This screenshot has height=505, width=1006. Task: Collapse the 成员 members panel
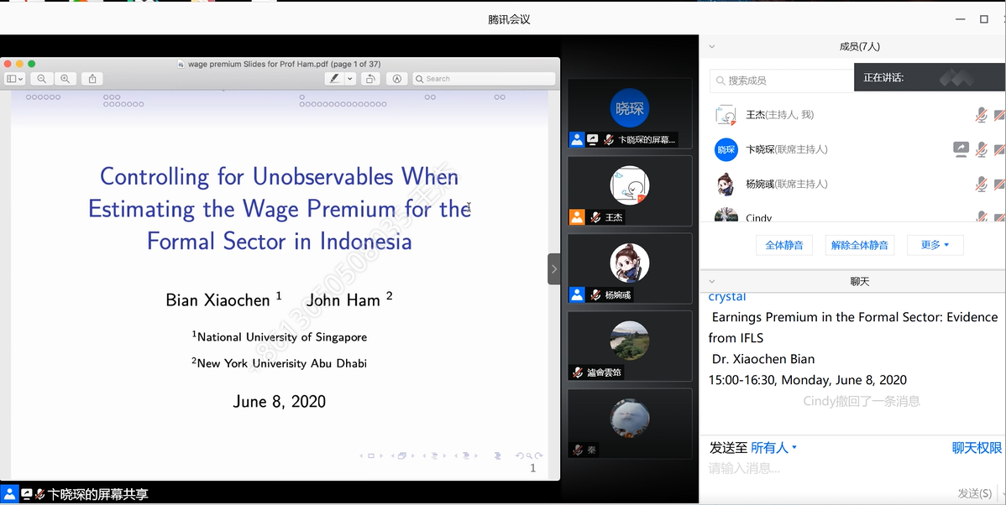point(711,46)
